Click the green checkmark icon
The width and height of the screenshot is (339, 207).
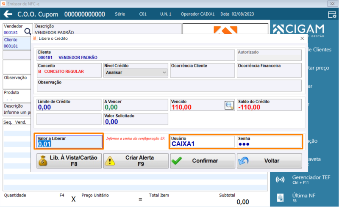[x=176, y=161]
